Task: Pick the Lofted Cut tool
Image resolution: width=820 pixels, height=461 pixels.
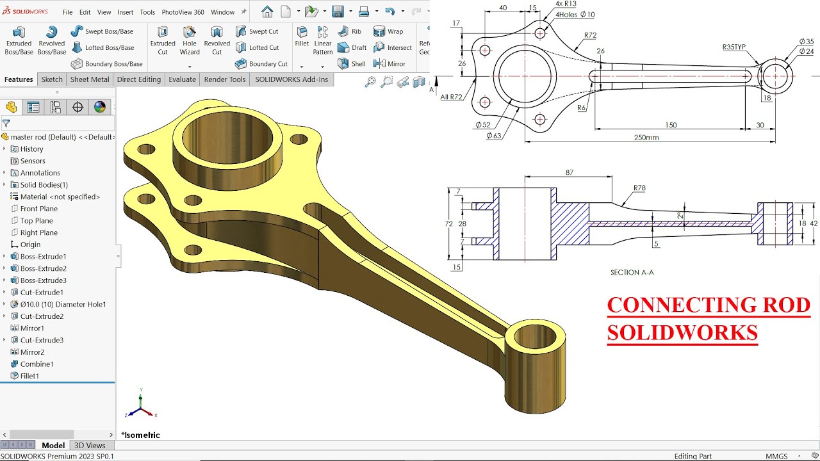Action: 256,47
